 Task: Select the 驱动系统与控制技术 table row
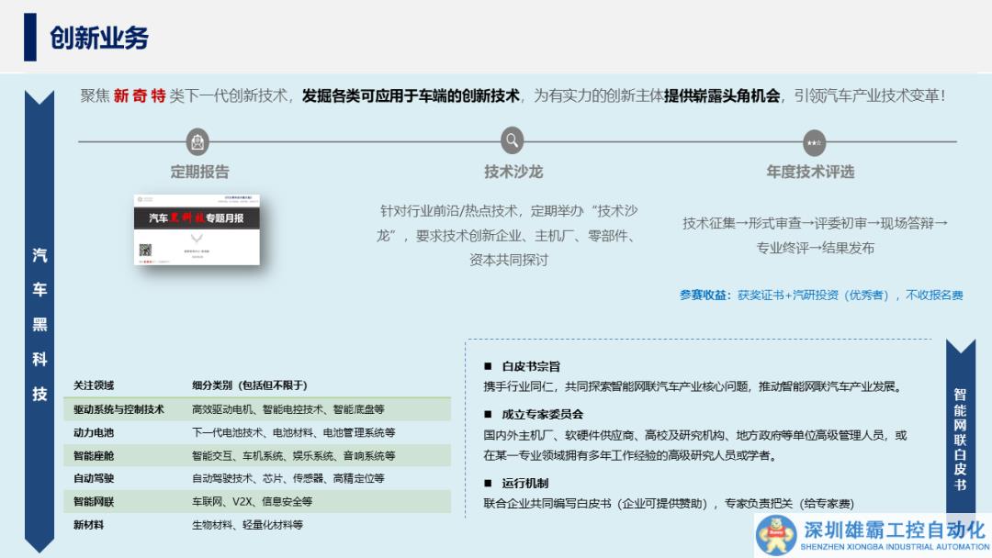tap(257, 409)
